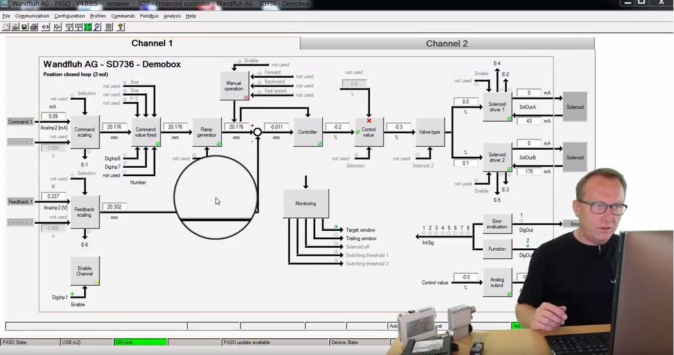Open the Controller block

(308, 132)
